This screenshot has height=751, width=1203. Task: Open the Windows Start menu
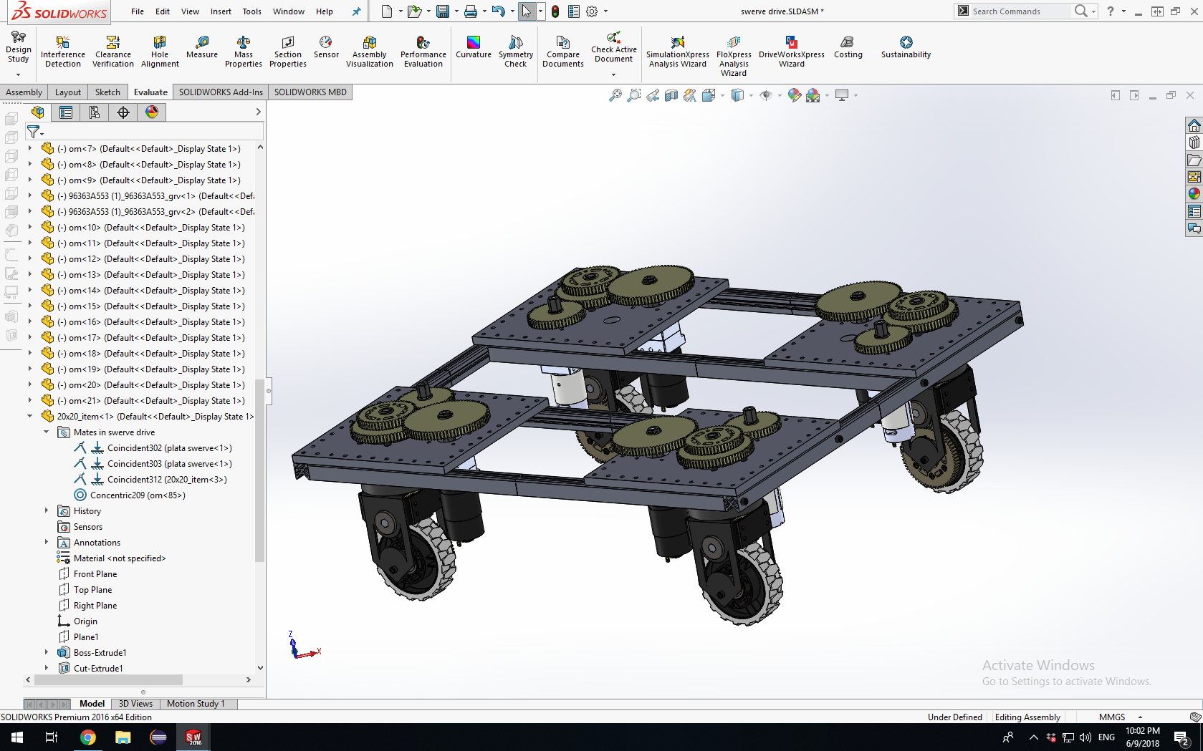click(17, 737)
